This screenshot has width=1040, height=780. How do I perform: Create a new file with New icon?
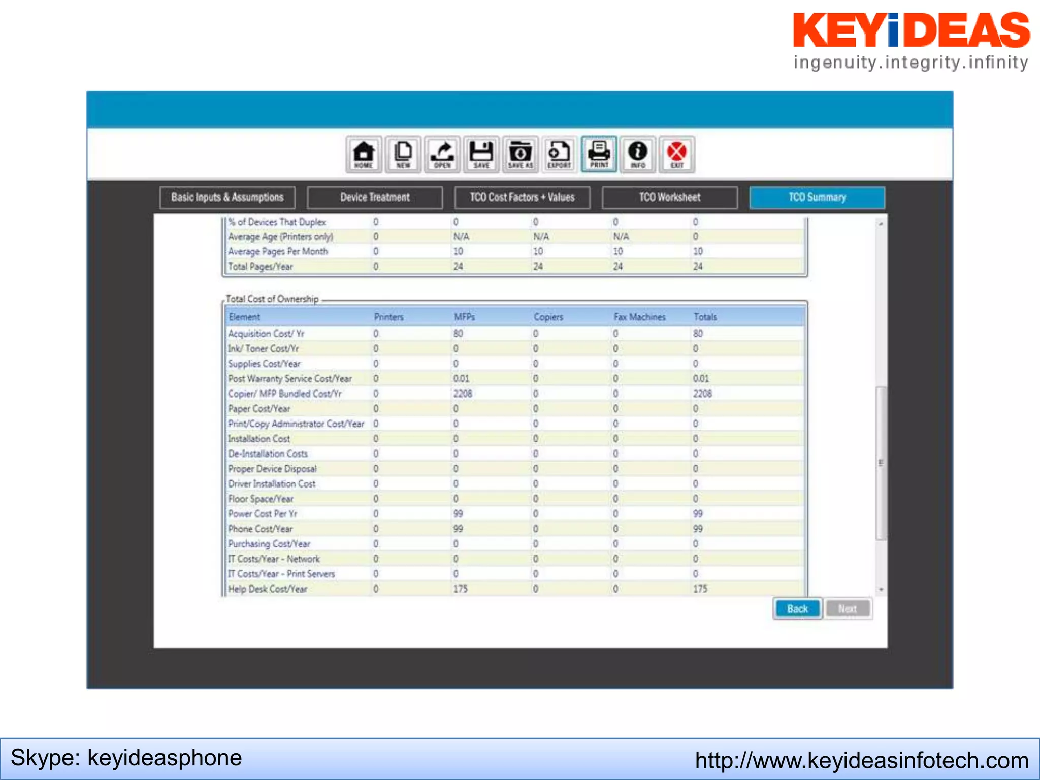tap(403, 154)
